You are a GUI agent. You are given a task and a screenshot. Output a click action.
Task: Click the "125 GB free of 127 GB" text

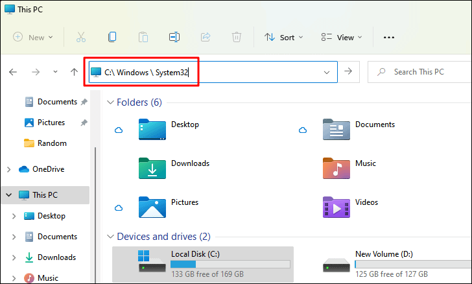[392, 274]
